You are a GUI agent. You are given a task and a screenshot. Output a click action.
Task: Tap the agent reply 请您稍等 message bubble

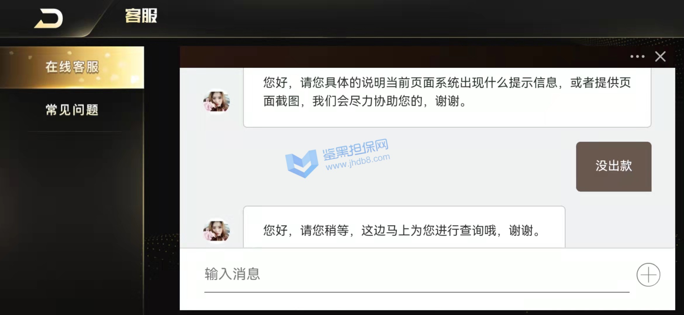404,227
